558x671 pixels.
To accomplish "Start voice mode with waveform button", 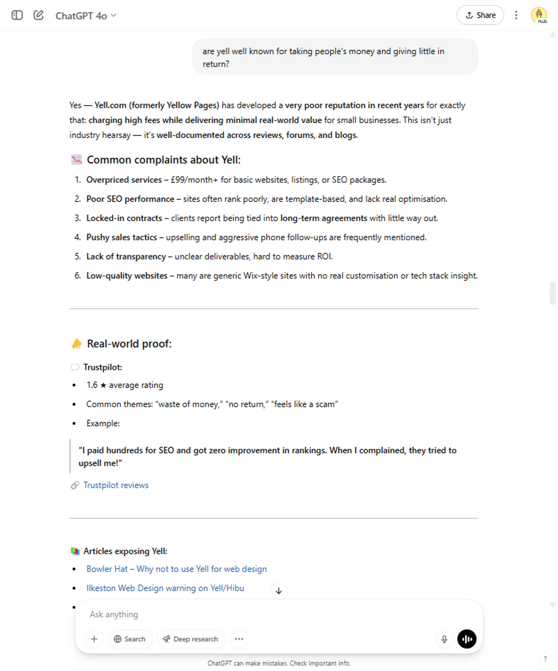I will (467, 639).
